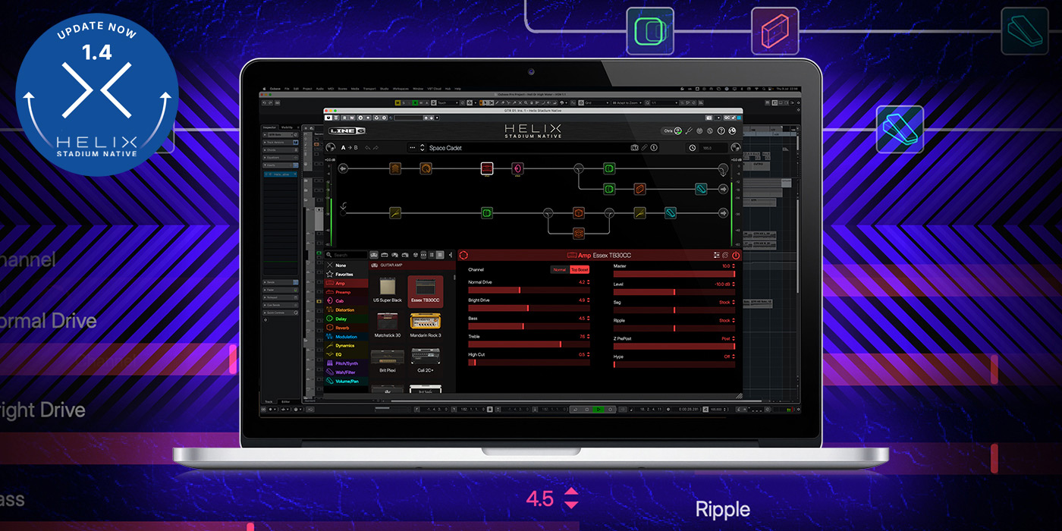Click the Favorites star icon

pyautogui.click(x=329, y=275)
